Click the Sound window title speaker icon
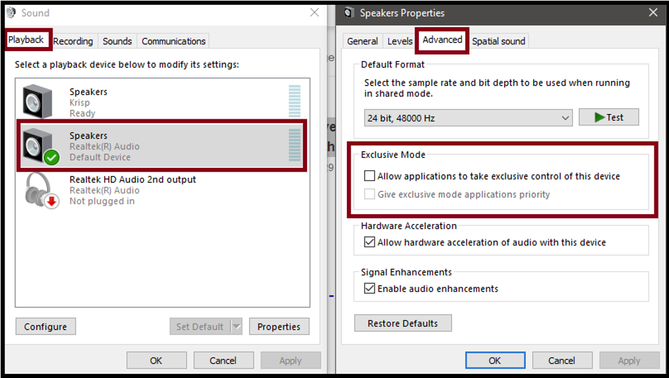669x378 pixels. tap(11, 13)
